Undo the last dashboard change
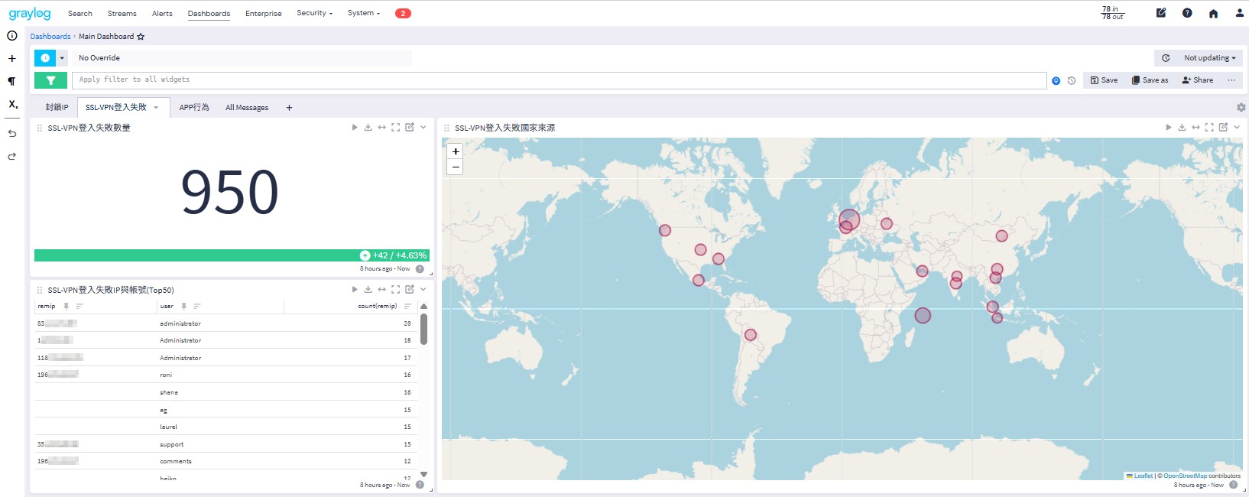Viewport: 1249px width, 497px height. coord(12,134)
